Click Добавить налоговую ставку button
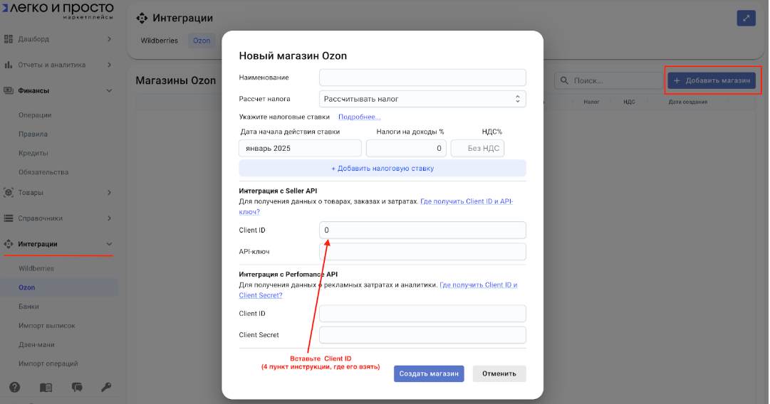The image size is (770, 404). tap(383, 169)
